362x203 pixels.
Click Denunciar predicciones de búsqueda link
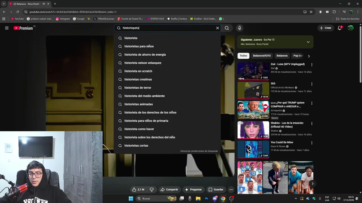pyautogui.click(x=199, y=151)
